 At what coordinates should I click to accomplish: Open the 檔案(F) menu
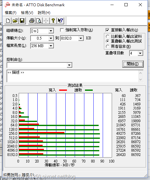[x=11, y=12]
